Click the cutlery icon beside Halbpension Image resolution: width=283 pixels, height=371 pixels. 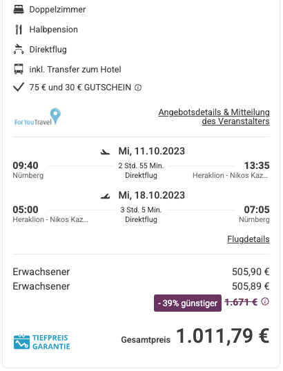19,30
